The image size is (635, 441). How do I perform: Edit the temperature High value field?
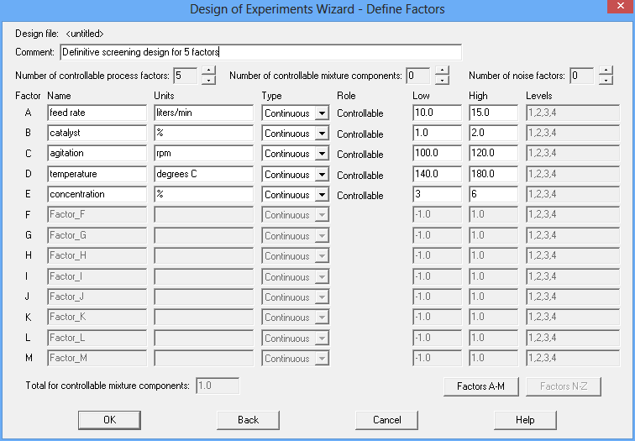pyautogui.click(x=493, y=175)
